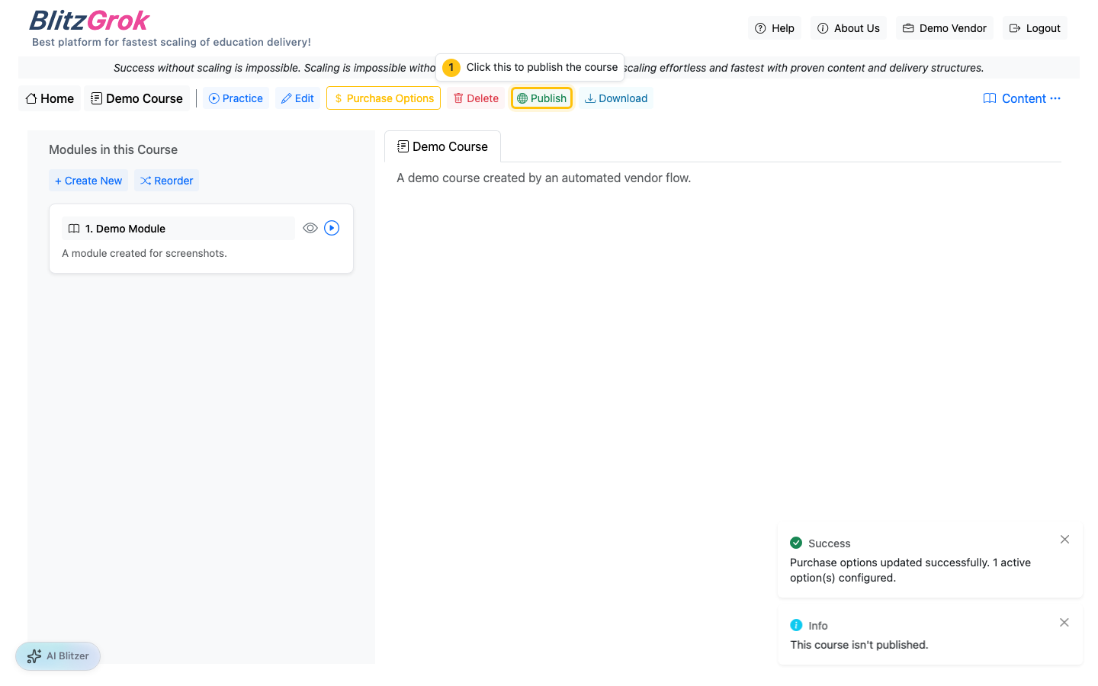
Task: Edit the course with pencil button
Action: (x=297, y=98)
